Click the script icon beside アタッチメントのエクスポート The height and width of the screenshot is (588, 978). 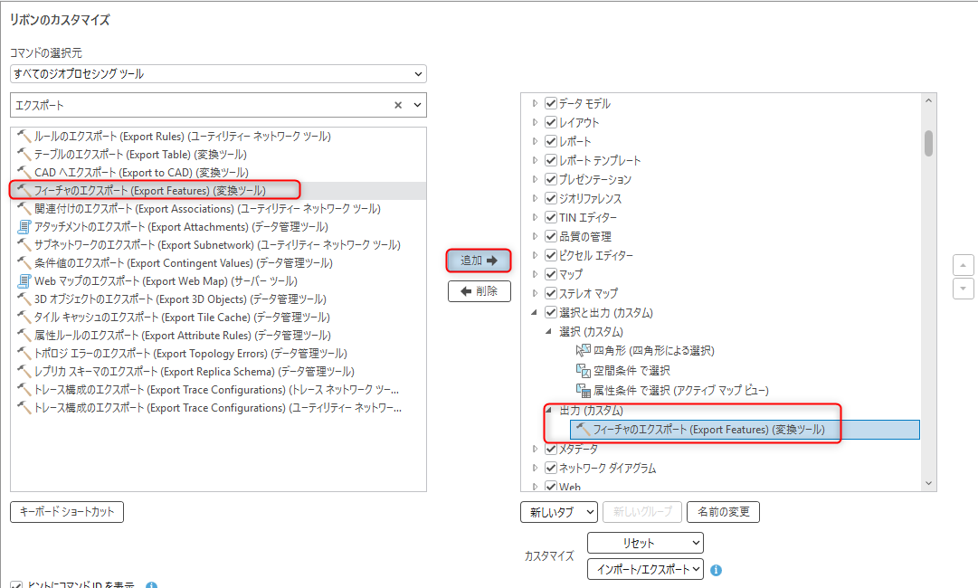point(24,227)
